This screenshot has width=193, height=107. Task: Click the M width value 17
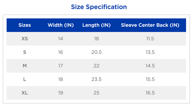click(x=61, y=66)
